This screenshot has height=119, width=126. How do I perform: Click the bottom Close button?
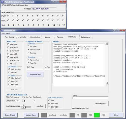(116, 115)
